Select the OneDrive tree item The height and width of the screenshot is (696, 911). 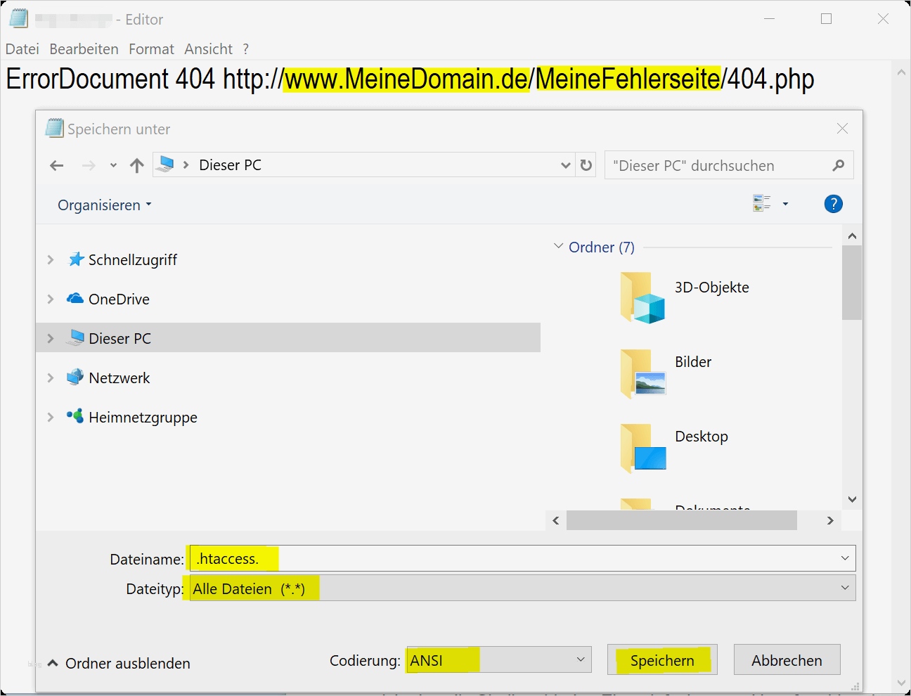click(119, 299)
